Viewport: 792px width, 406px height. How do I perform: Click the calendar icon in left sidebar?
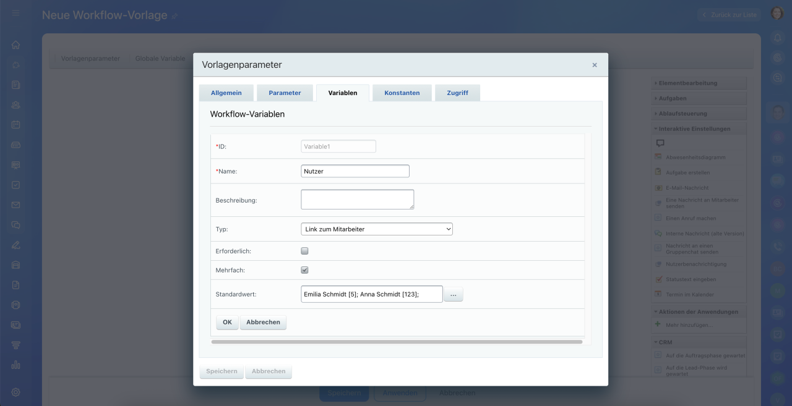15,125
